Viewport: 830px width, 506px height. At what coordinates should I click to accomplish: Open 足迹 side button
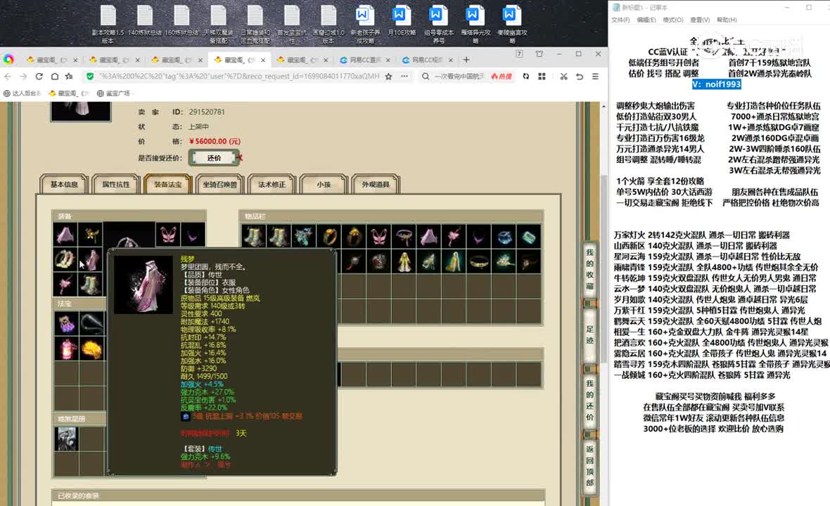pos(589,335)
